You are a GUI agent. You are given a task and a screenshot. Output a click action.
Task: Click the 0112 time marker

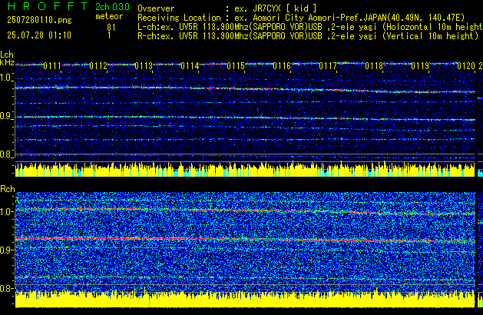click(x=98, y=66)
